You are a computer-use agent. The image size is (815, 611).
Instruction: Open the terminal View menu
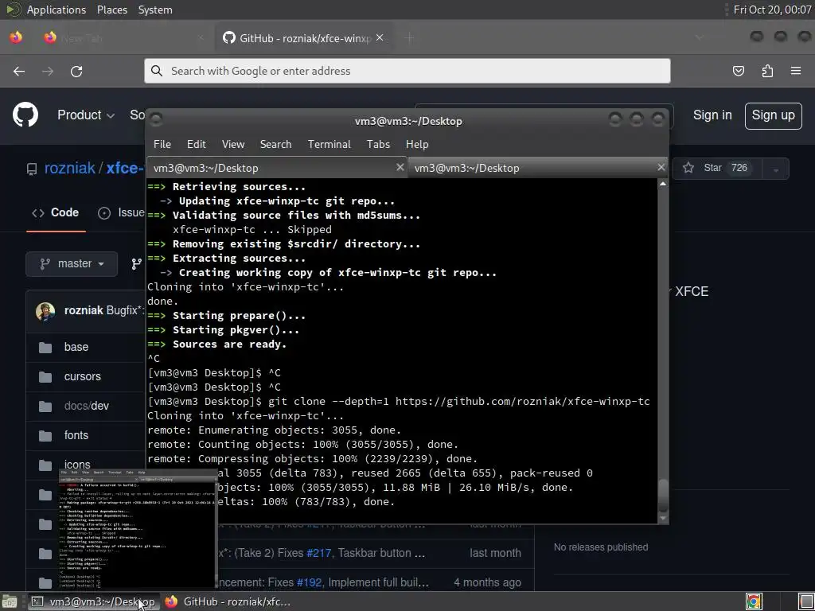tap(233, 145)
